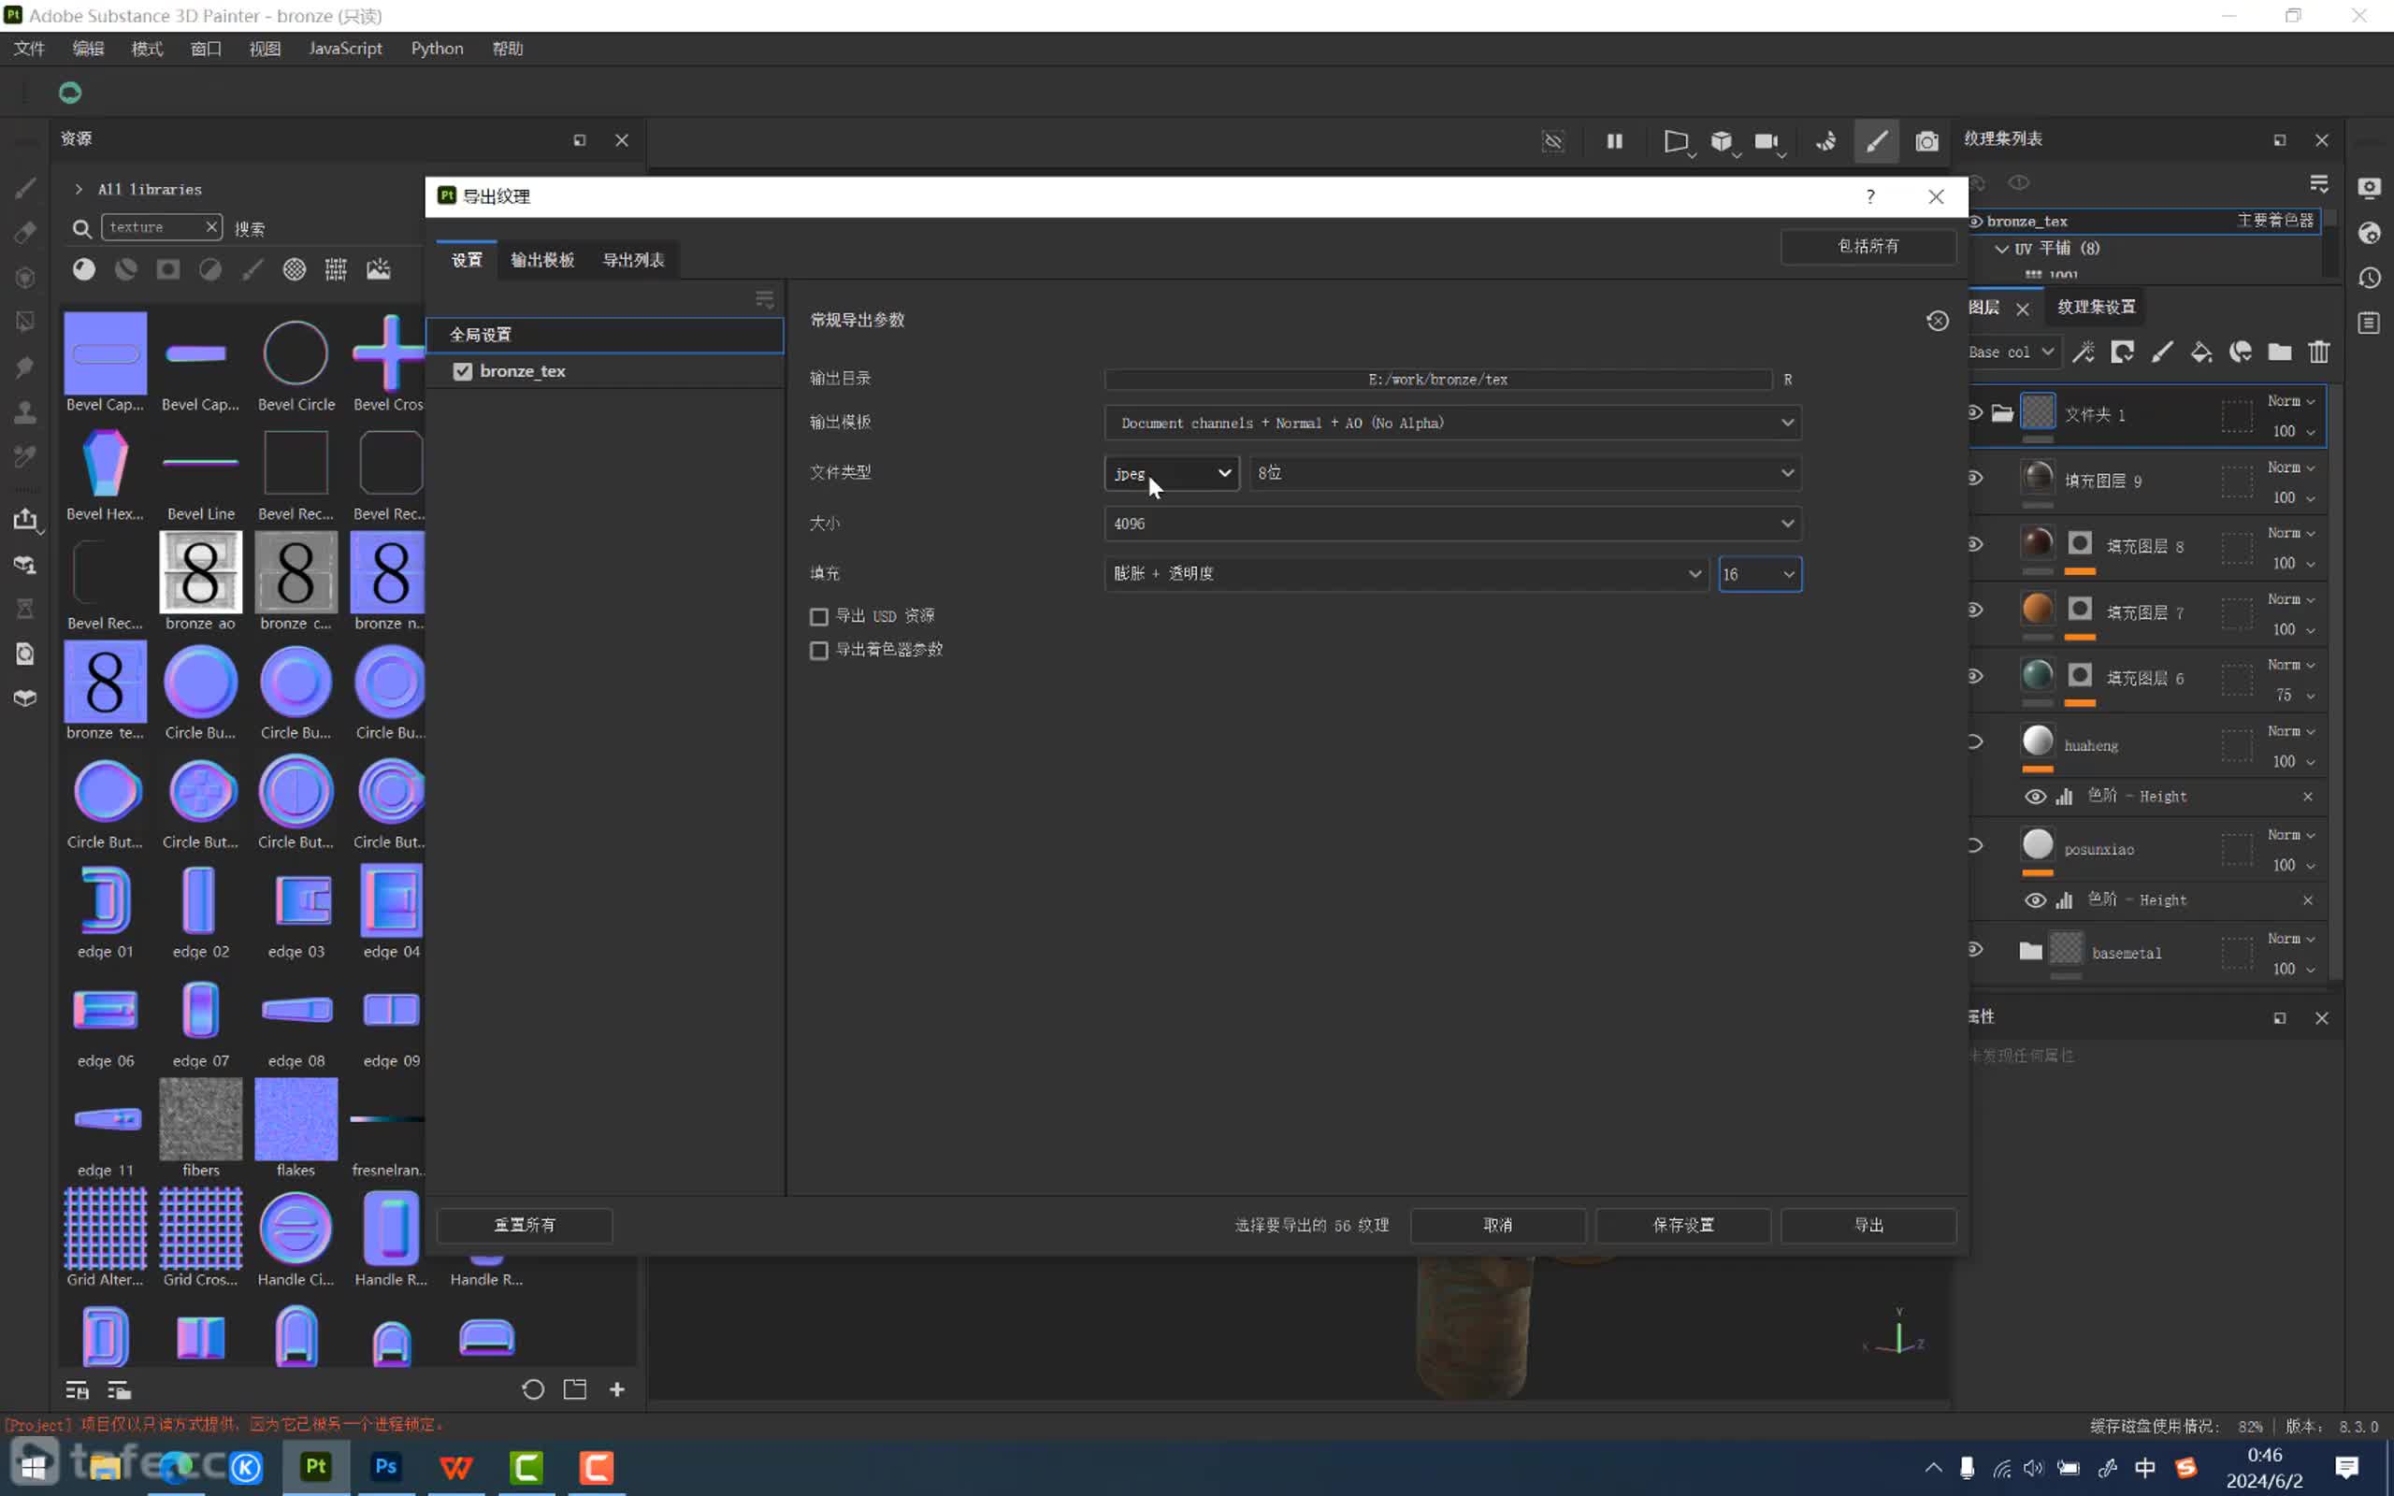The image size is (2394, 1496).
Task: Filter assets by image environment icon
Action: [379, 269]
